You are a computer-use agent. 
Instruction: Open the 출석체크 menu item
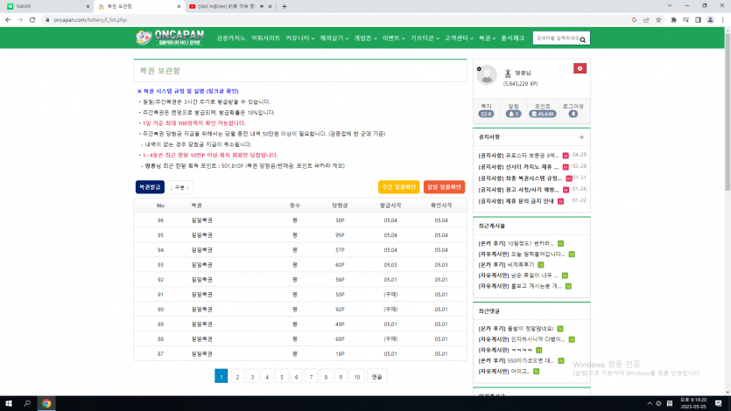tap(512, 38)
